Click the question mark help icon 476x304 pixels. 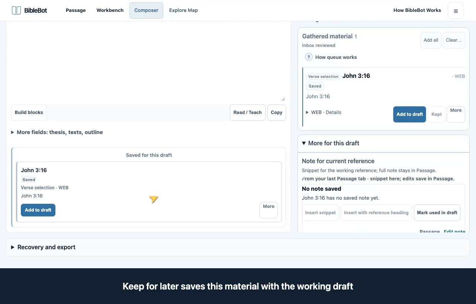[309, 57]
